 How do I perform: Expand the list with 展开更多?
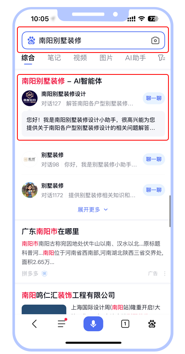(x=93, y=210)
